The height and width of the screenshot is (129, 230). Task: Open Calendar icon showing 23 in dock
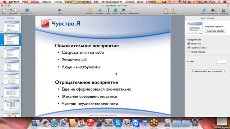point(81,123)
